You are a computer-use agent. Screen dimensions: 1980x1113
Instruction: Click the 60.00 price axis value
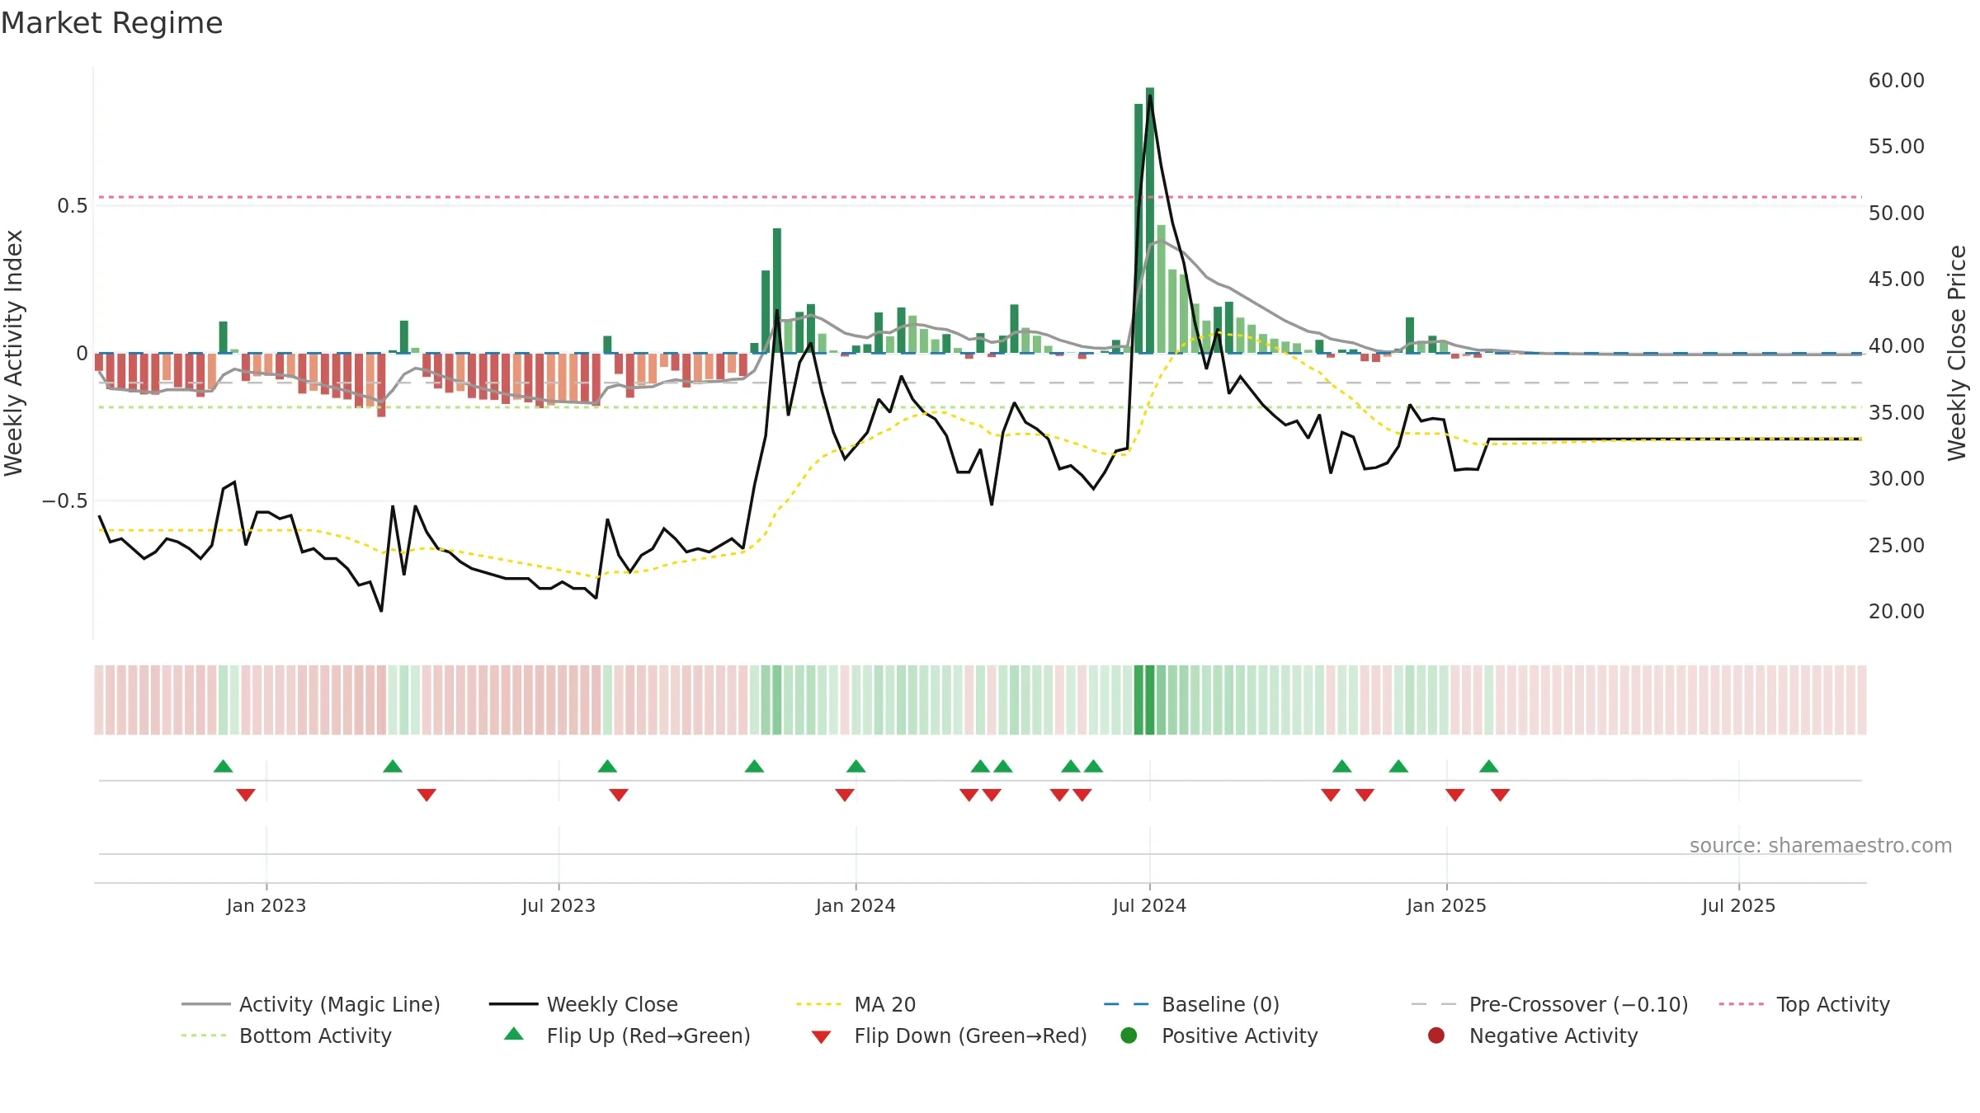tap(1897, 80)
